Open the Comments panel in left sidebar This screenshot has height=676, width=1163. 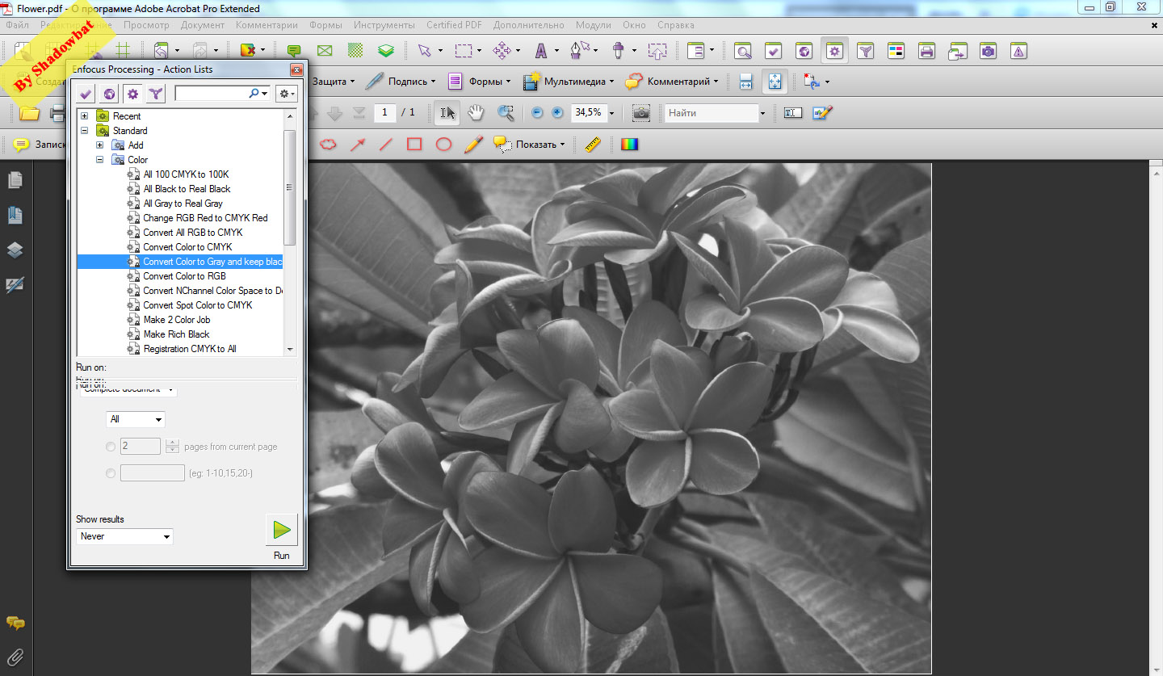click(15, 623)
